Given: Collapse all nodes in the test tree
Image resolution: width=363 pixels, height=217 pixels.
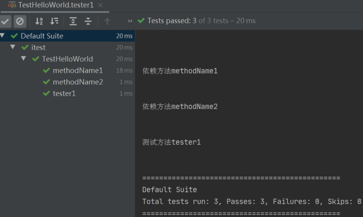Looking at the screenshot, I should click(x=88, y=21).
